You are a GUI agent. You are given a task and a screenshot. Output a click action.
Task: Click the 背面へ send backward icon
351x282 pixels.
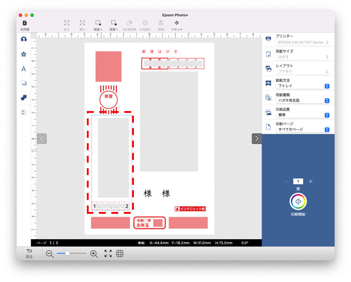[114, 23]
